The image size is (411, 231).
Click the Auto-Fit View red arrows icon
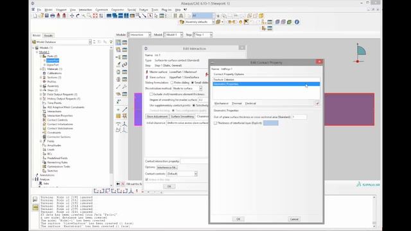click(95, 16)
